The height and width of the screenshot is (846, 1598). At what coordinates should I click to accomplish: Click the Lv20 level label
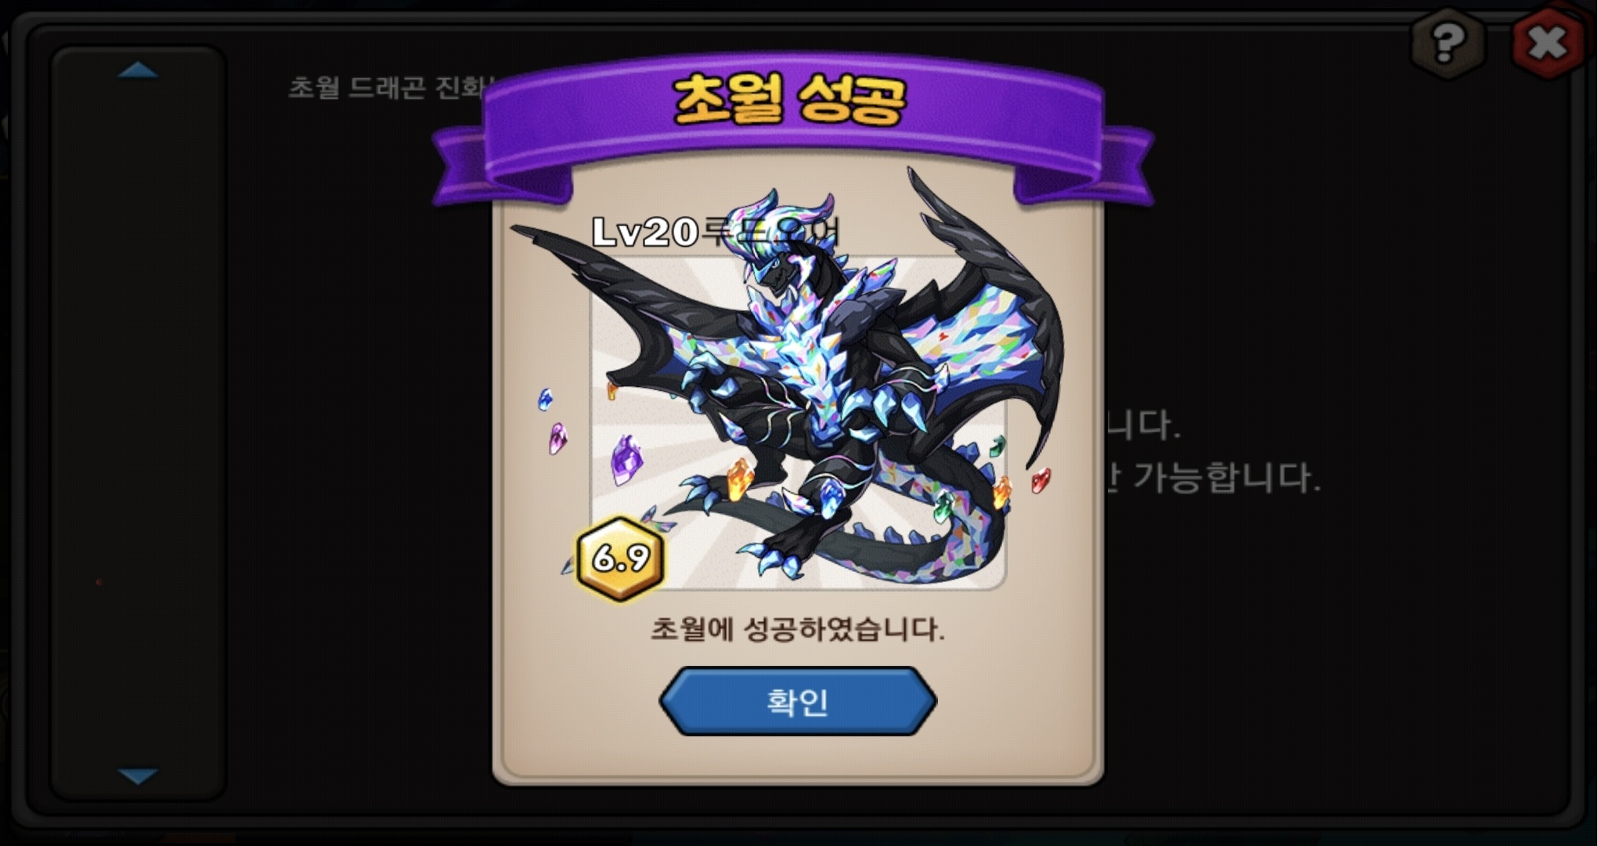644,232
